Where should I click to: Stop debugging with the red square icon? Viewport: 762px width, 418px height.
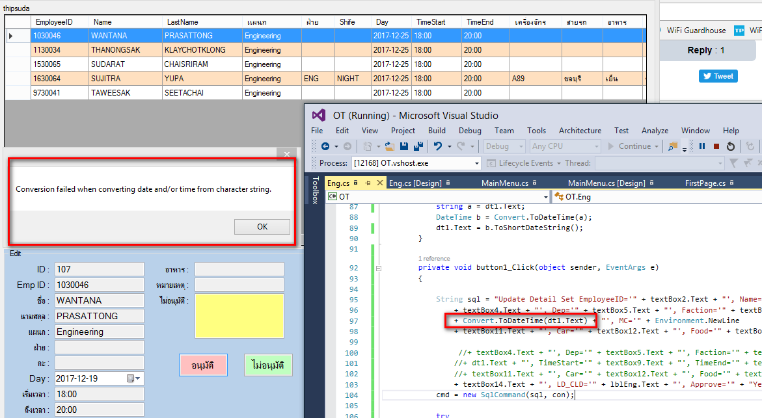pos(716,146)
